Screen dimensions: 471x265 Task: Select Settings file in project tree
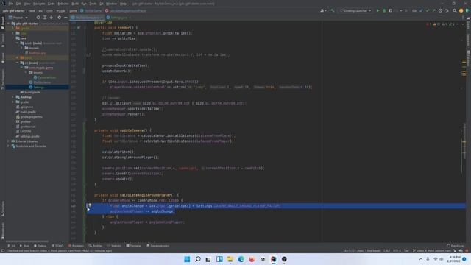tap(38, 87)
